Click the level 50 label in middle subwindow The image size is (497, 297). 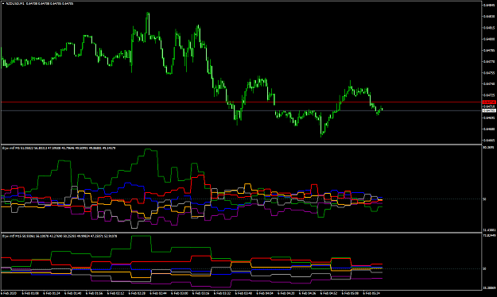click(x=484, y=199)
